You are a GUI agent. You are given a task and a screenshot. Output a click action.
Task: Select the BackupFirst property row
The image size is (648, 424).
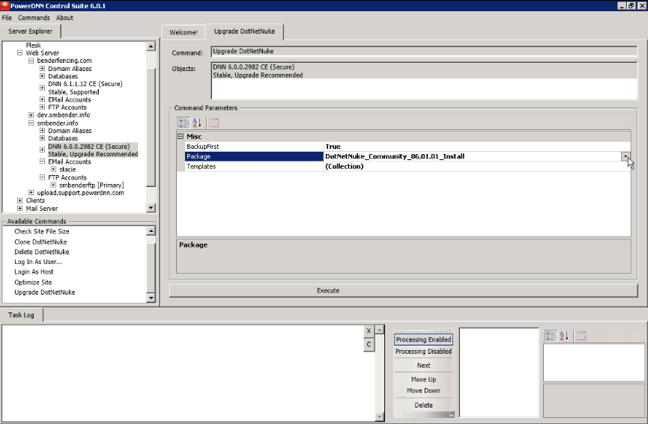tap(403, 147)
